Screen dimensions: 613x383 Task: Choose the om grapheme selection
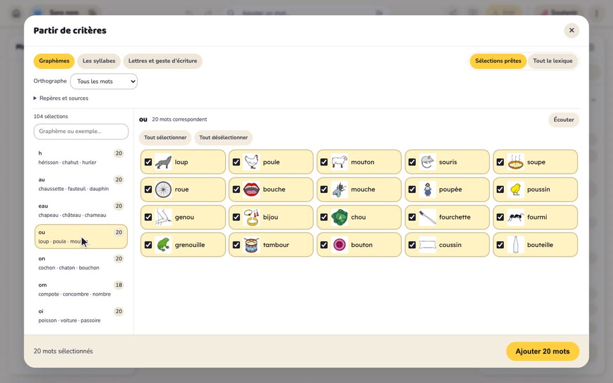[x=81, y=289]
